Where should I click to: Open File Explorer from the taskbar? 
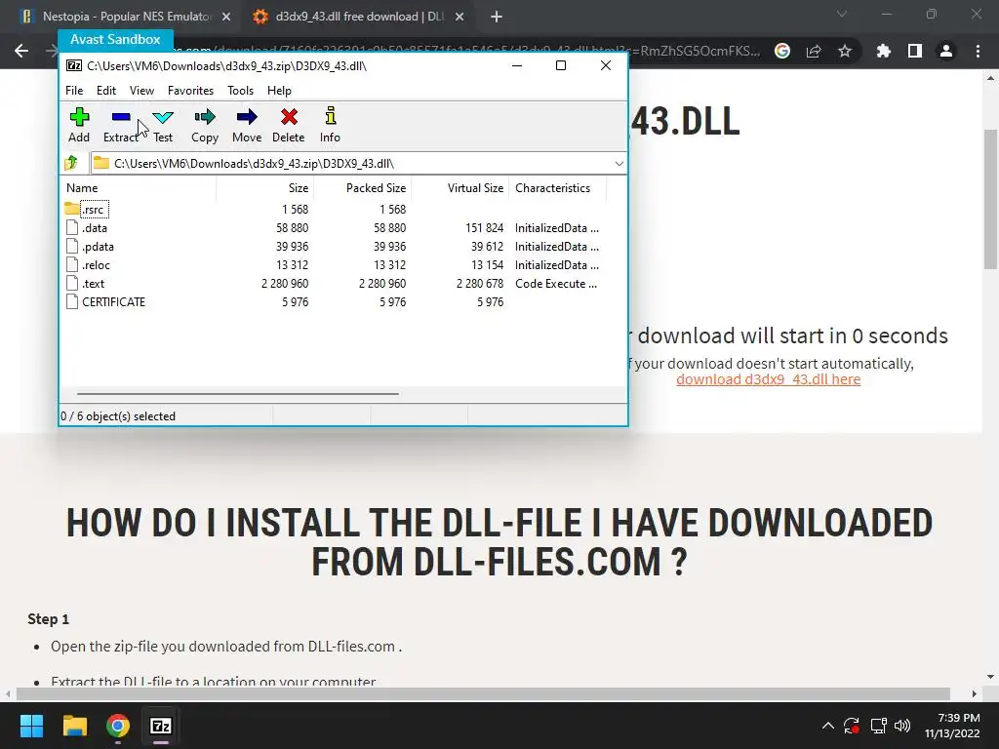tap(75, 726)
